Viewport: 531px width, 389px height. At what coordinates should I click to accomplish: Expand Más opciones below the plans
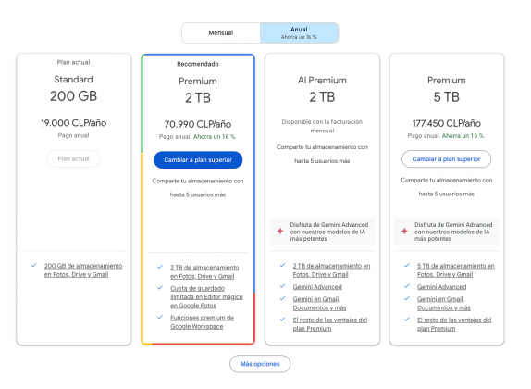point(260,364)
